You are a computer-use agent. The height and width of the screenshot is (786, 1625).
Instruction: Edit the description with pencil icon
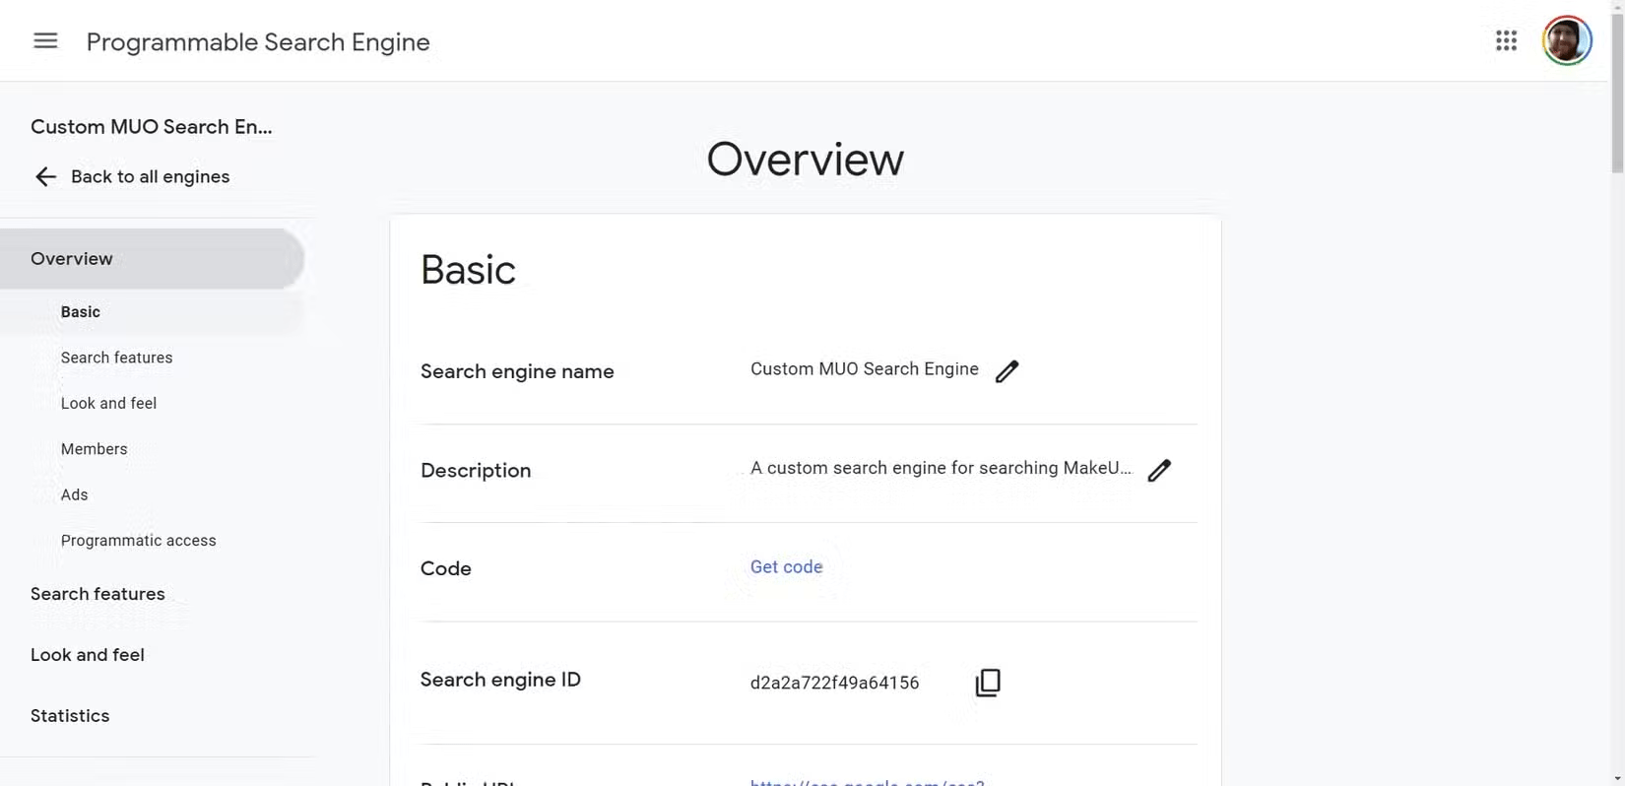click(1159, 470)
